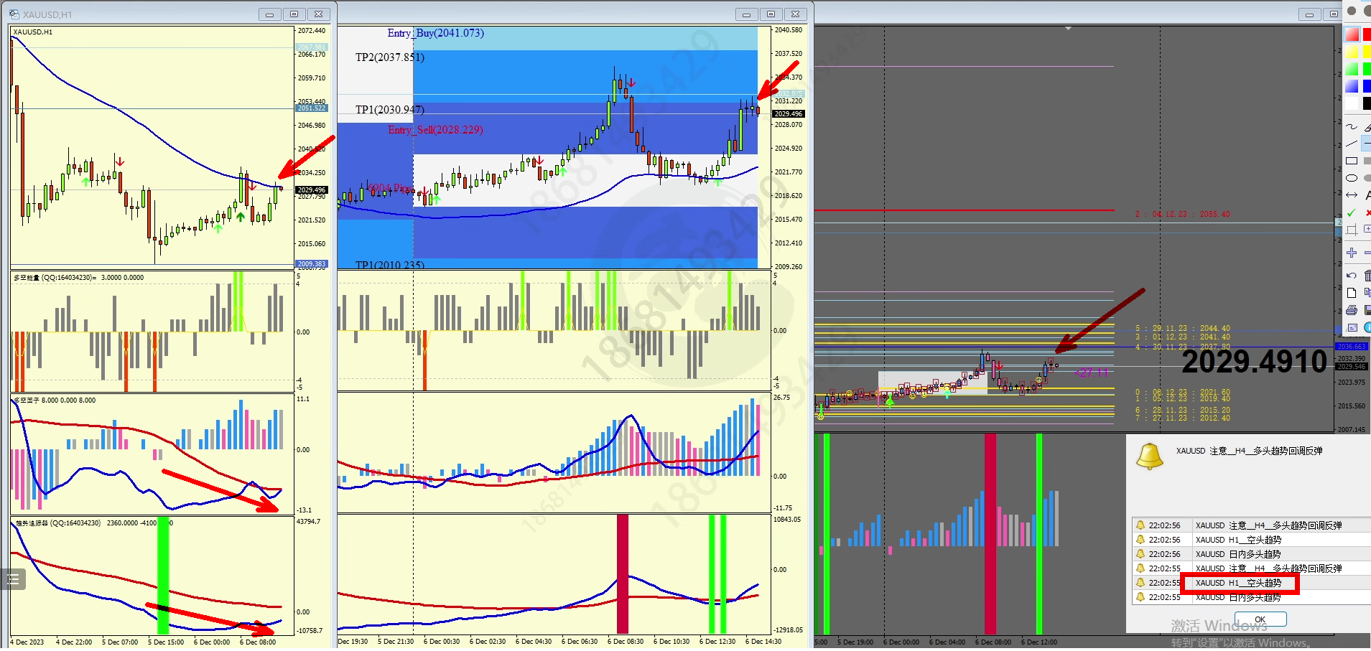Image resolution: width=1371 pixels, height=651 pixels.
Task: Click the TP1(2030.947) chart label
Action: click(390, 110)
